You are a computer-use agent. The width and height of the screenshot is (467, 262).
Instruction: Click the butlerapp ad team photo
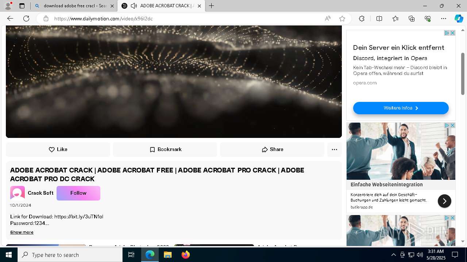pyautogui.click(x=401, y=151)
